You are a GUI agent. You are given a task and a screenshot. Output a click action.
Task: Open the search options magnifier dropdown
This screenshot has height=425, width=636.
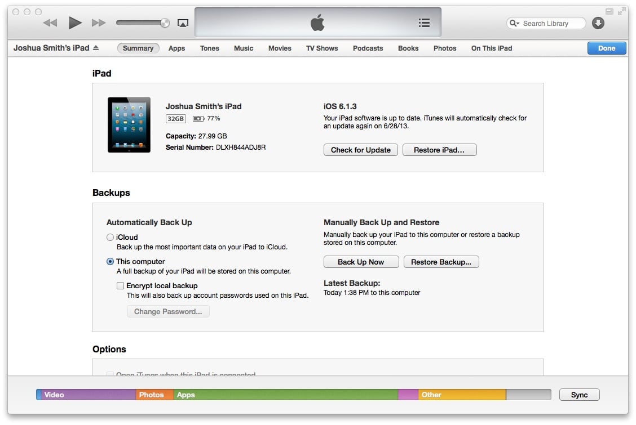514,24
